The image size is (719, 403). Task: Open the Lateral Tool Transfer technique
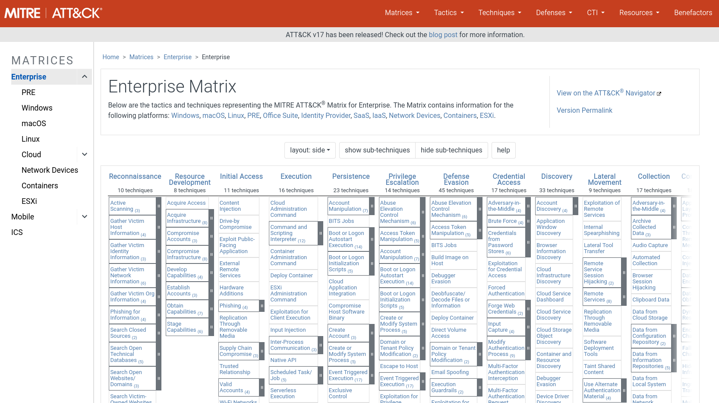[x=599, y=248]
